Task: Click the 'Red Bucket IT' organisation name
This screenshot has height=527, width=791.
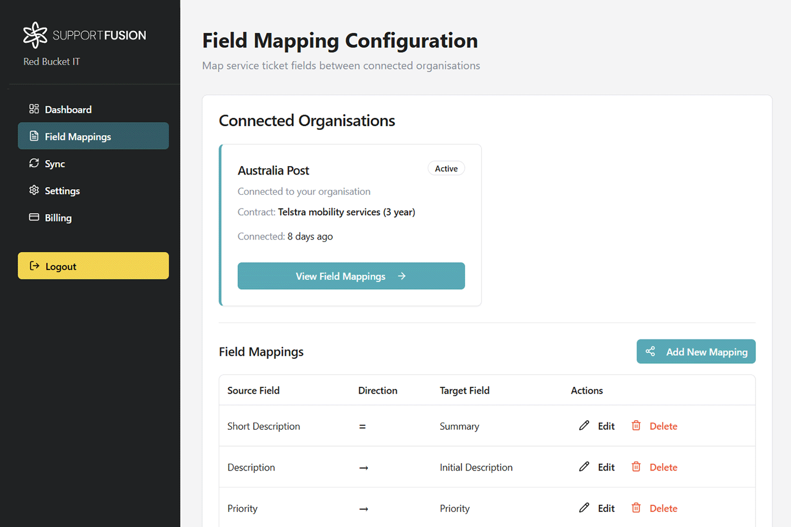Action: 51,62
